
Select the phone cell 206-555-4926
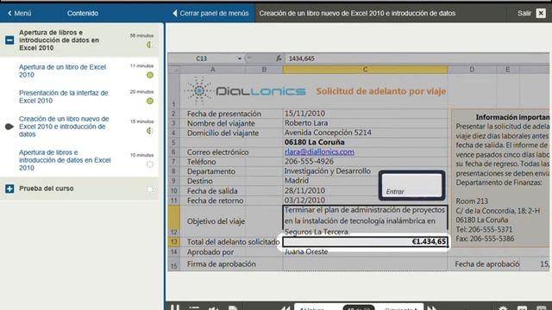(x=366, y=162)
